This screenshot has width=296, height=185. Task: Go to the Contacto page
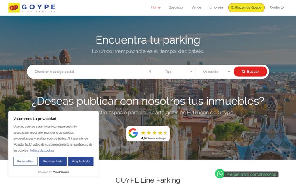[x=277, y=7]
